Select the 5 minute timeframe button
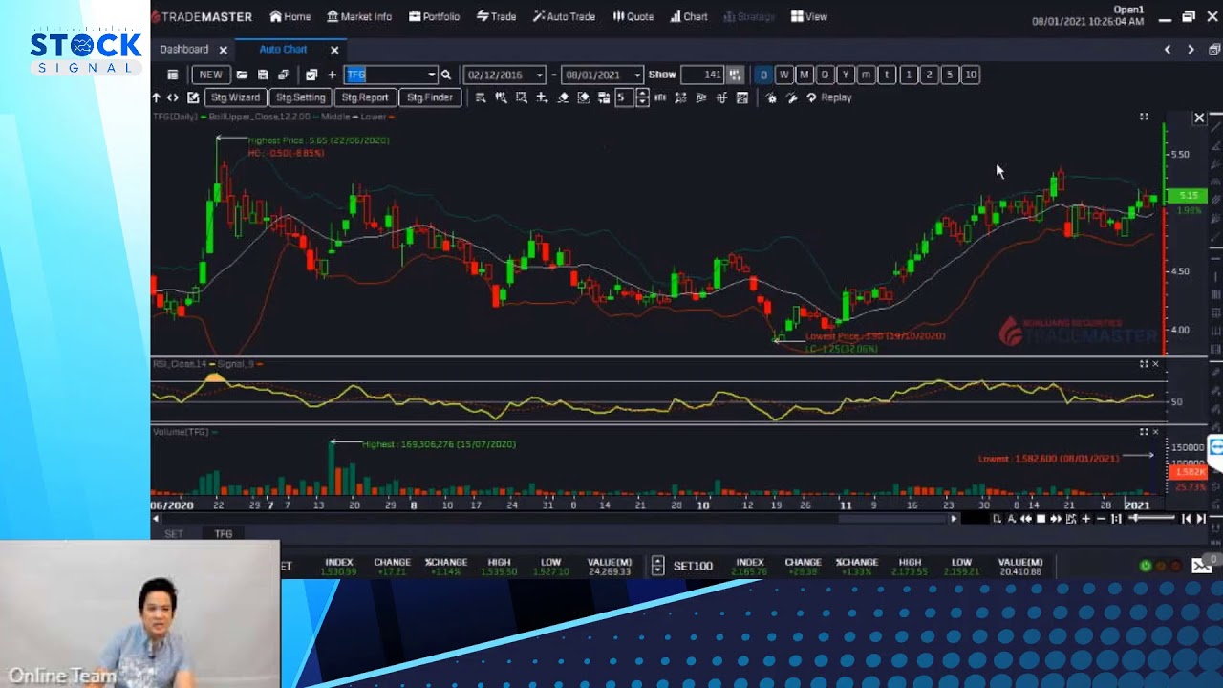This screenshot has height=688, width=1223. 949,75
